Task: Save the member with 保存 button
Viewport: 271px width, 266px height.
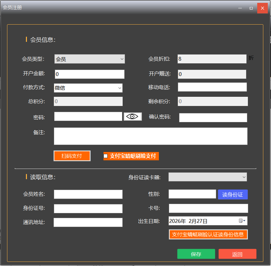Action: point(196,254)
